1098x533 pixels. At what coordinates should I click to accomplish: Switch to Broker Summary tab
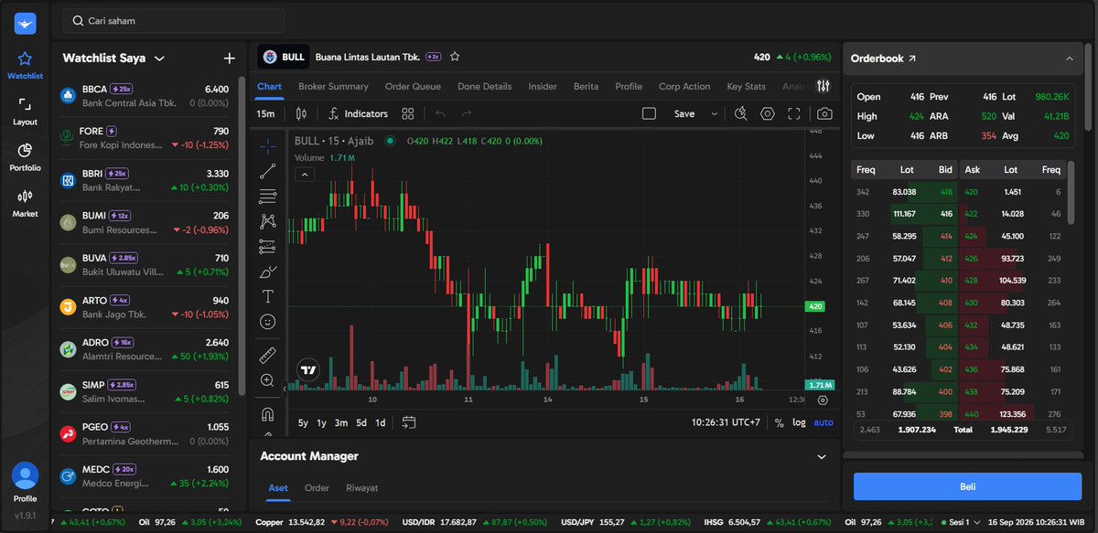tap(333, 86)
